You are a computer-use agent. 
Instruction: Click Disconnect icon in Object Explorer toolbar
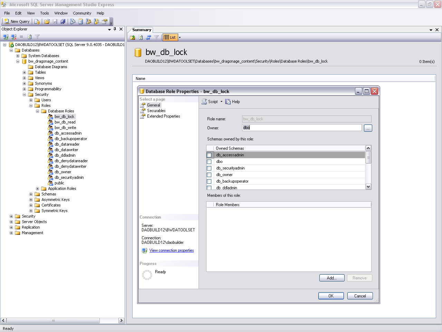pyautogui.click(x=14, y=37)
